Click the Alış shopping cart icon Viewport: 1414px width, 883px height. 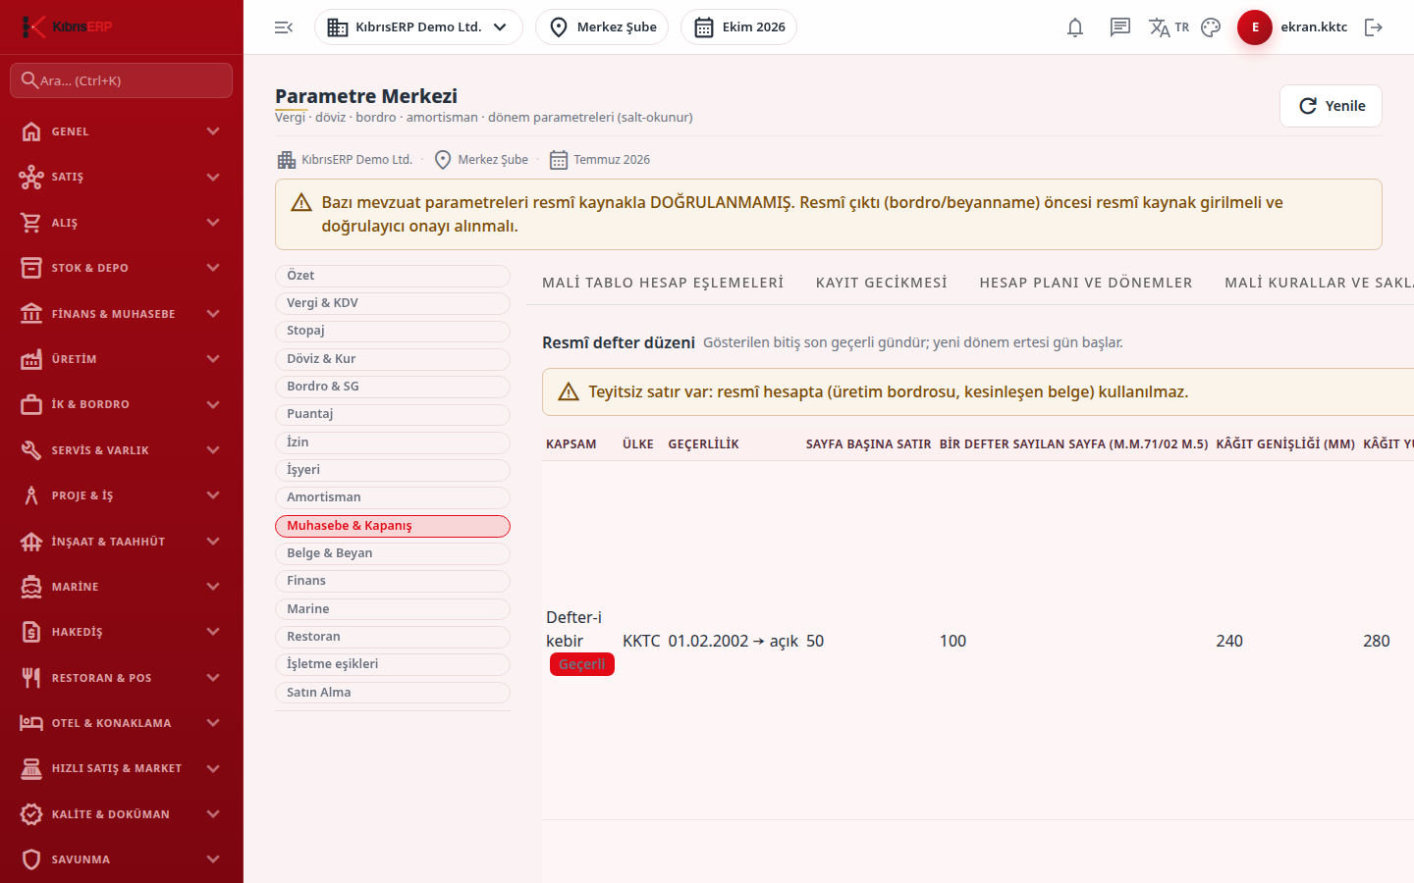tap(31, 223)
